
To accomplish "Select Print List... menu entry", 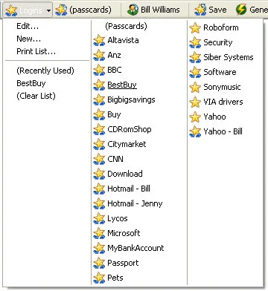I will pos(36,51).
